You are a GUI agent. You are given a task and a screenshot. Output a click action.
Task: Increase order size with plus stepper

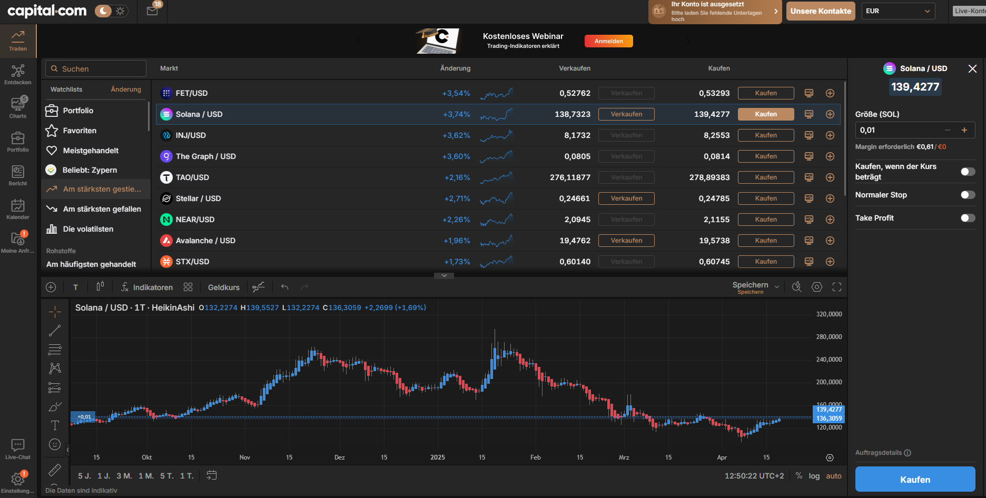pos(964,130)
